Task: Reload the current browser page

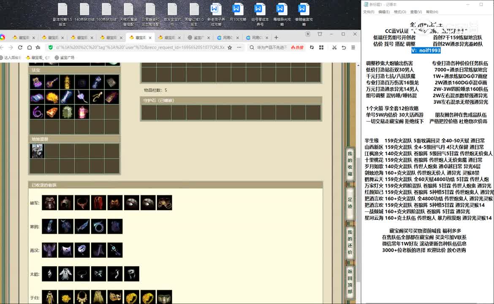Action: tap(20, 47)
